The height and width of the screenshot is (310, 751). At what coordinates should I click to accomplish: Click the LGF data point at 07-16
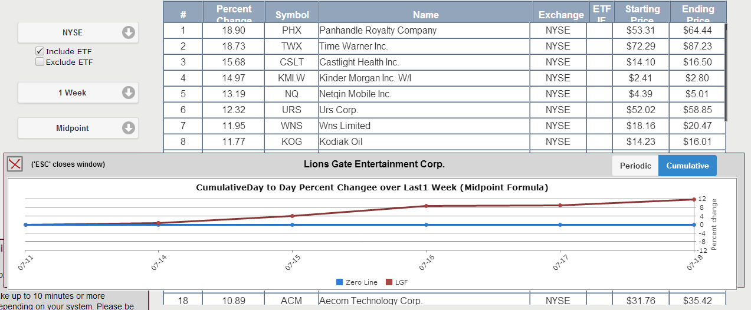point(426,206)
